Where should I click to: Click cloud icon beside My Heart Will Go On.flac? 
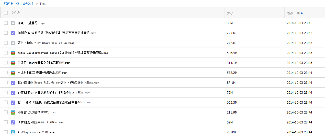point(13,43)
